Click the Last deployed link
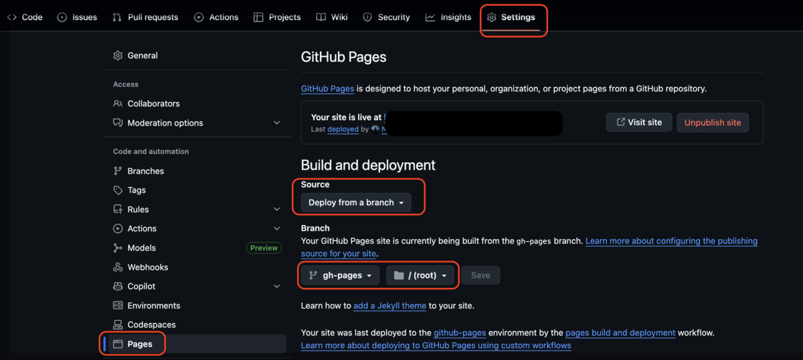The image size is (803, 360). click(343, 129)
